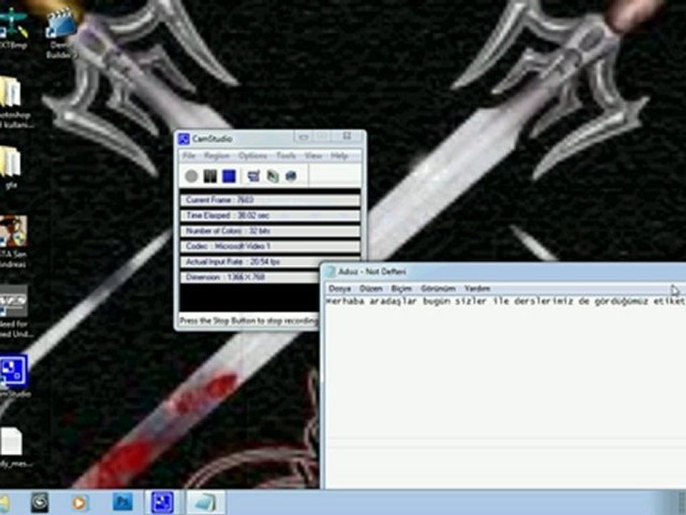The height and width of the screenshot is (515, 686).
Task: Click the "Codec : Microsoft Video 1" row
Action: pos(270,246)
